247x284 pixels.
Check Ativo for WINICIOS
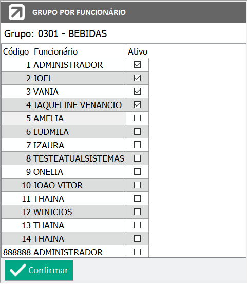[137, 212]
